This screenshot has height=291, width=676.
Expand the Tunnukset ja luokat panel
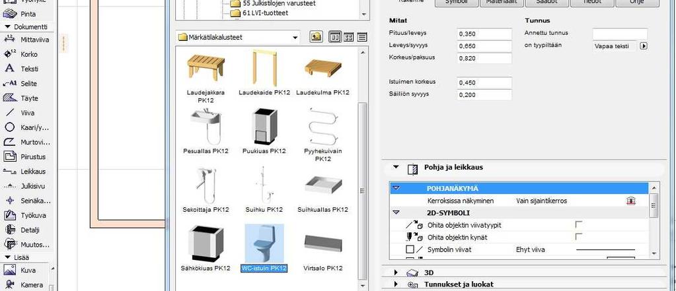(396, 284)
